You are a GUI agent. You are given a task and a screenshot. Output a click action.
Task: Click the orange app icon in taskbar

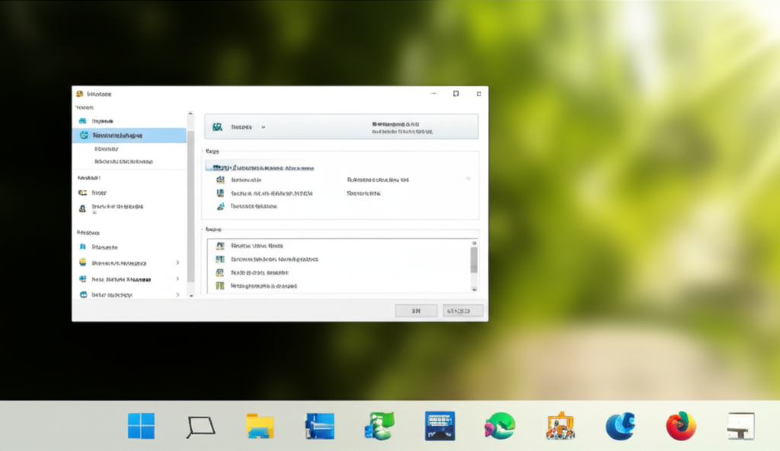tap(560, 426)
